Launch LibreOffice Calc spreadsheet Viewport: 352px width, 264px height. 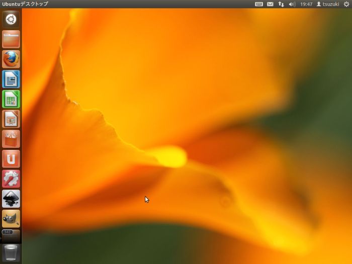click(11, 99)
